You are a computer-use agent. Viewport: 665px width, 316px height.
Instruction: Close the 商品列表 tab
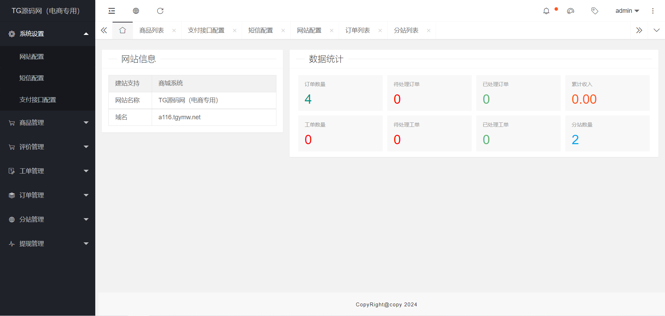[174, 31]
